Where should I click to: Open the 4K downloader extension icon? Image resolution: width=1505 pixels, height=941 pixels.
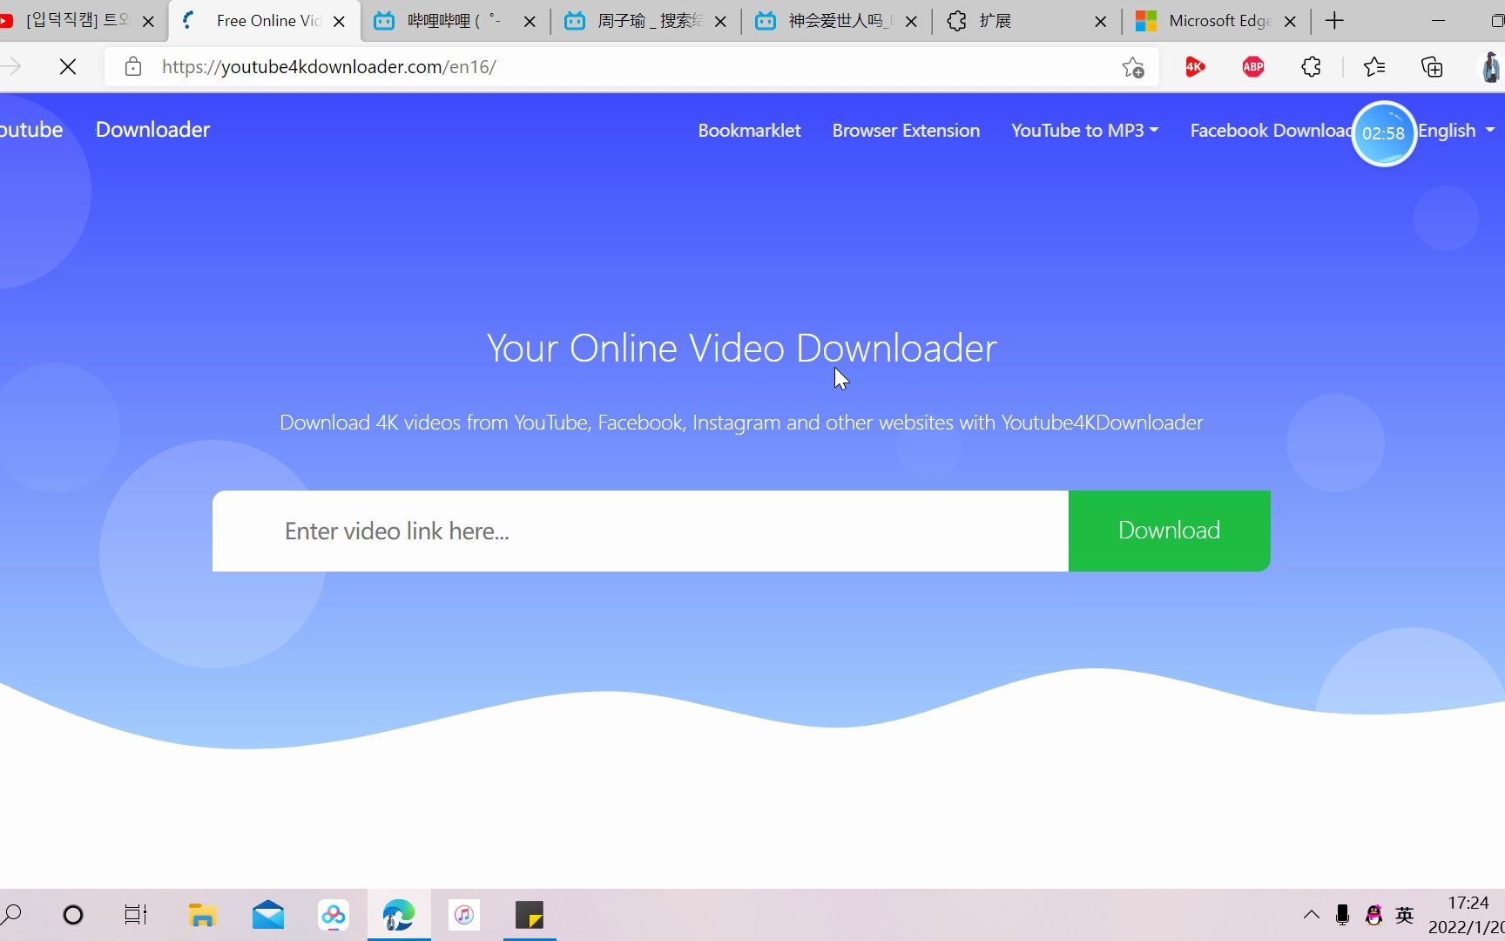(1195, 67)
